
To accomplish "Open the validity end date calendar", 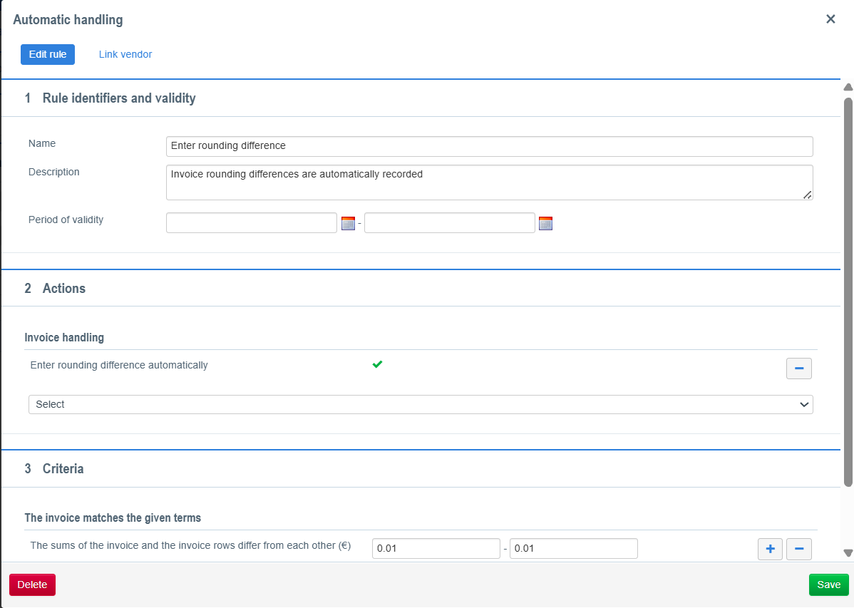I will tap(545, 223).
